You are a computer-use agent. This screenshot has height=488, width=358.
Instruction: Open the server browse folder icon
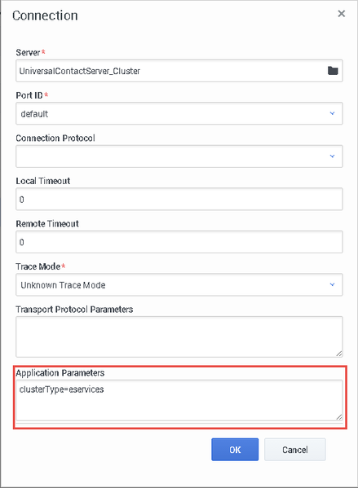pos(333,71)
